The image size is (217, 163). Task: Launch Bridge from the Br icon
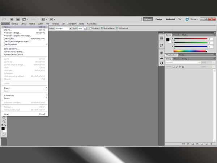pyautogui.click(x=12, y=19)
